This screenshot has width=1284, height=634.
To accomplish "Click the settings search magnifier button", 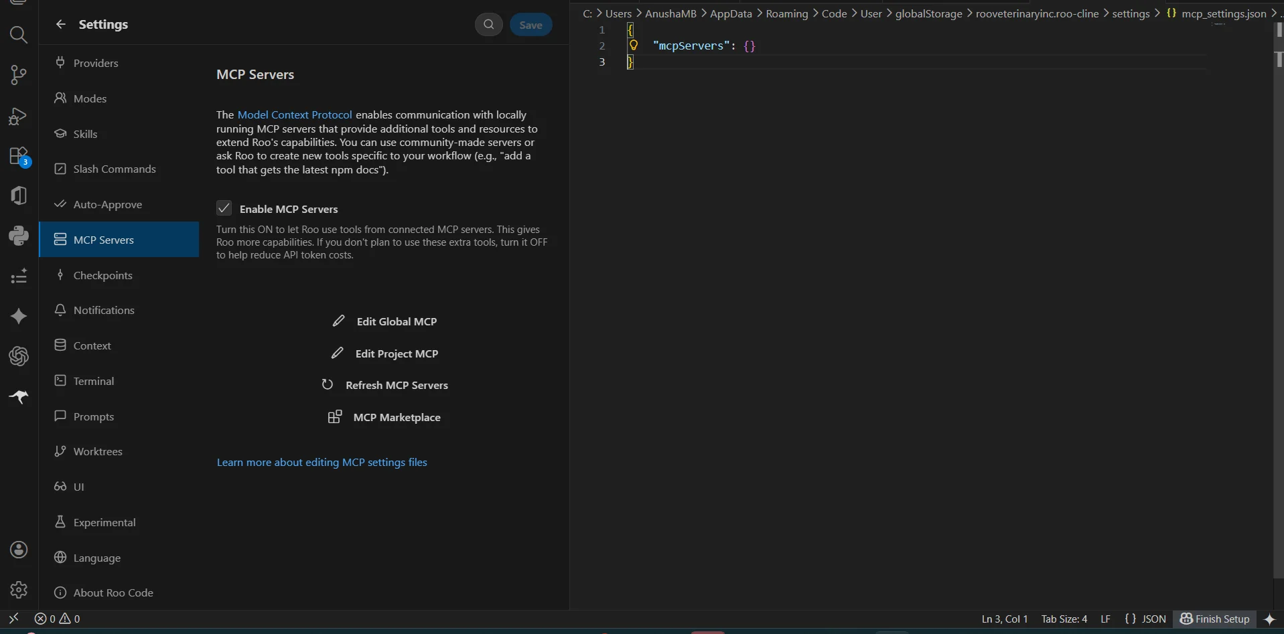I will pyautogui.click(x=489, y=25).
